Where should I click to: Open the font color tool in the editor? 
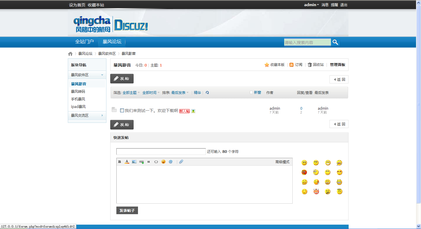click(x=127, y=162)
